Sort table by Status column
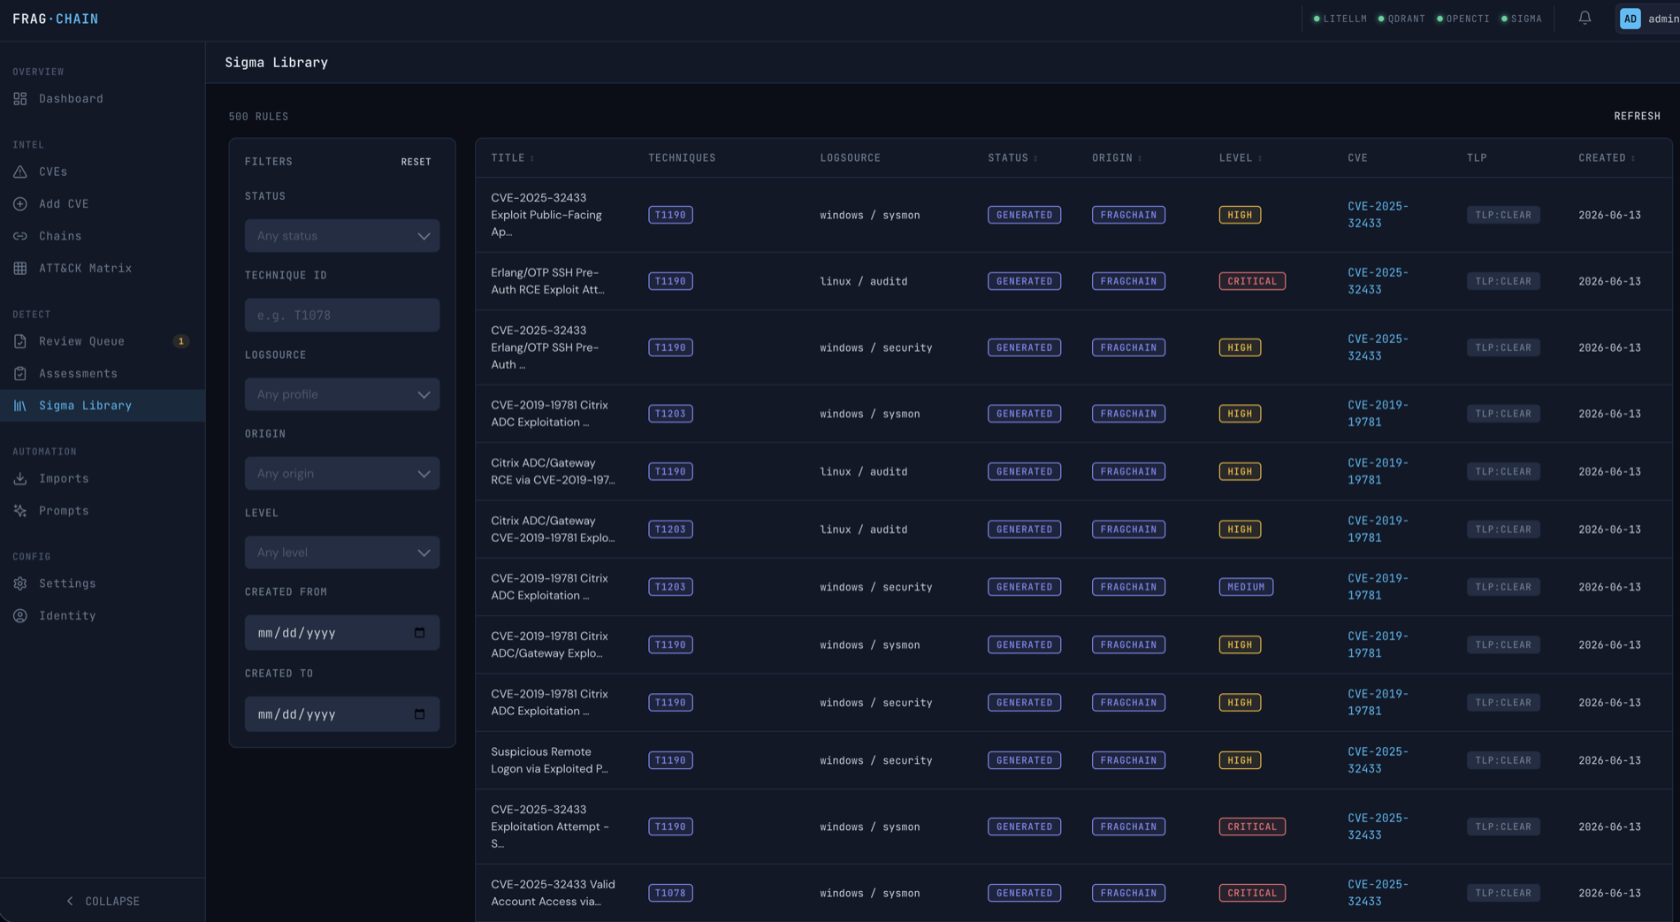Screen dimensions: 1680x922 click(x=1013, y=158)
